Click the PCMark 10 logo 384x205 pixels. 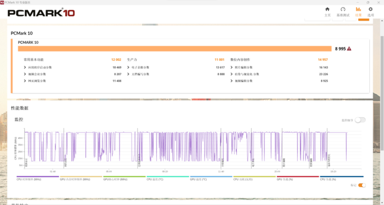click(x=41, y=13)
